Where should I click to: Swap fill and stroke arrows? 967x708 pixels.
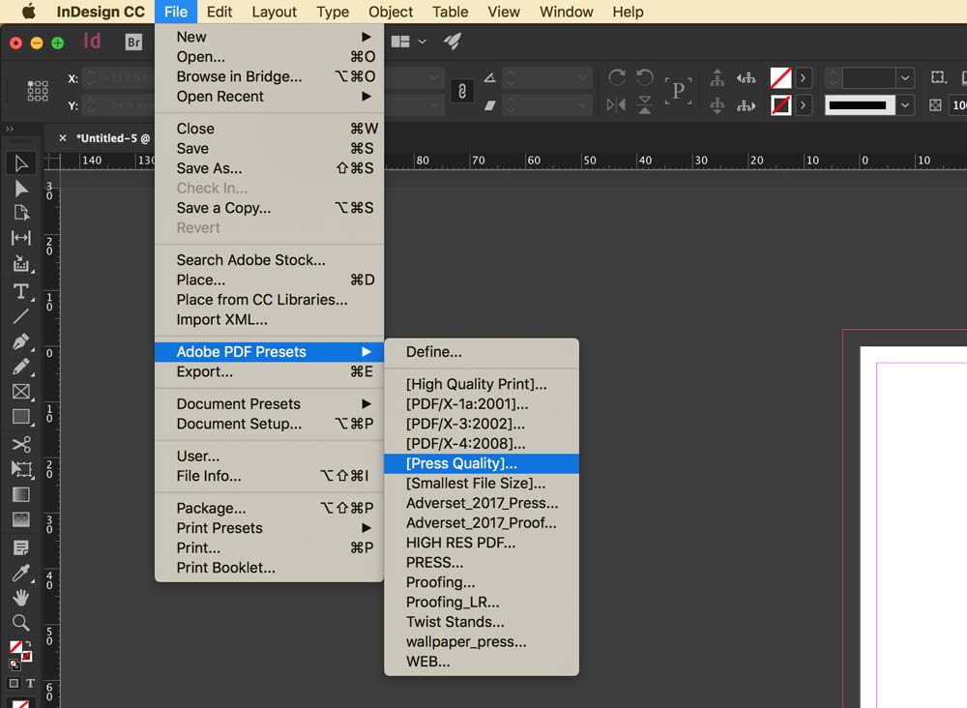click(x=28, y=644)
